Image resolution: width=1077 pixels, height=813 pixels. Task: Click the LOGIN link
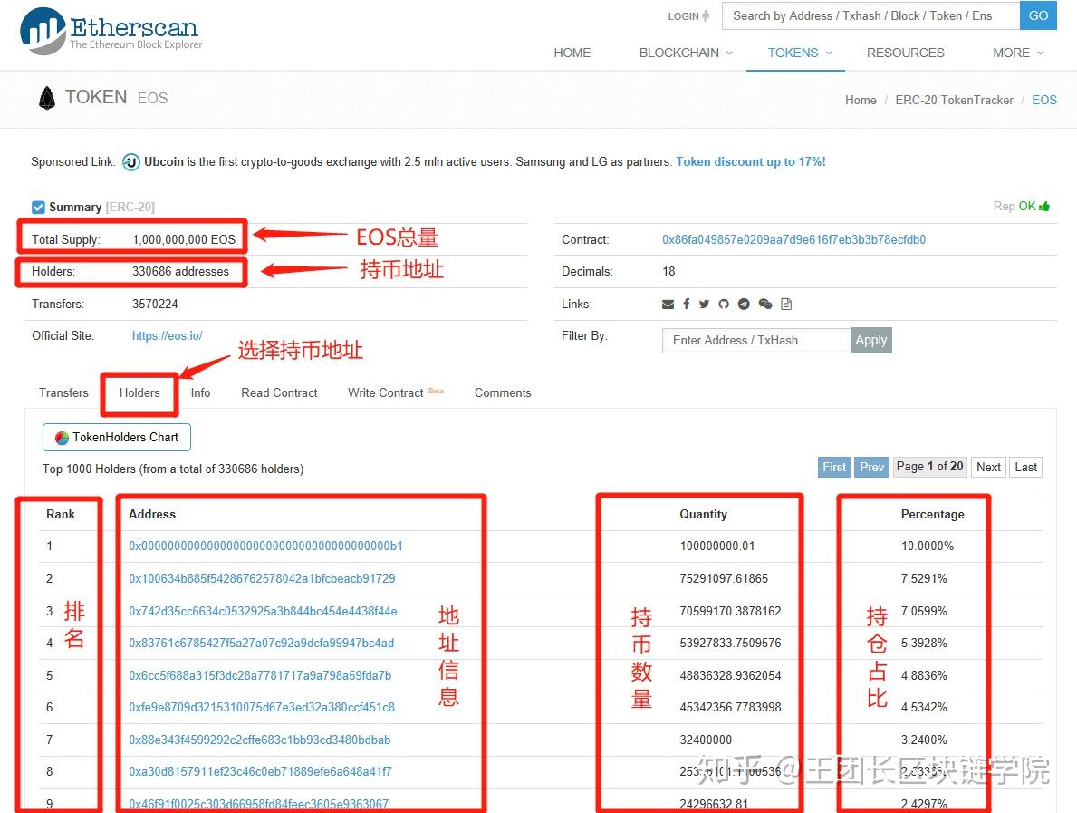(683, 16)
